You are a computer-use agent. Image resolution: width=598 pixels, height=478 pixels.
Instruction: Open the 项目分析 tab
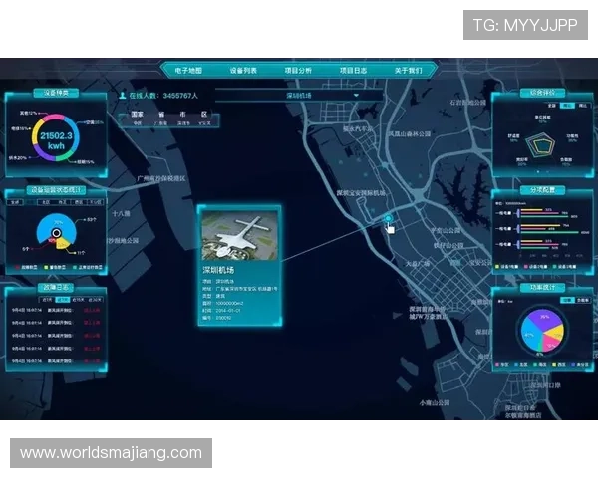[x=298, y=71]
